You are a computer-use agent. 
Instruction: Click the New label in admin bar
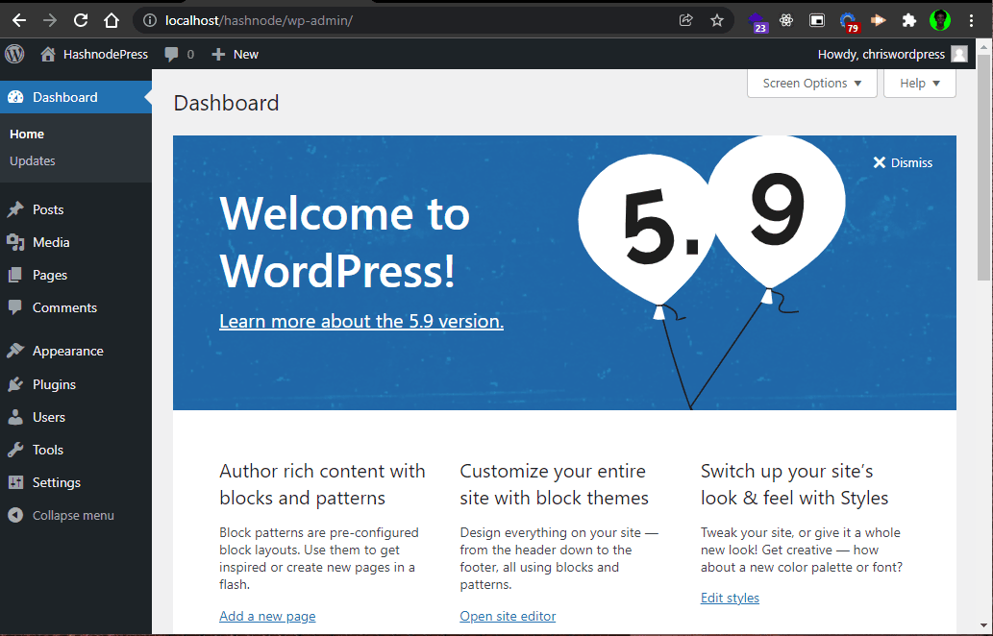click(246, 55)
